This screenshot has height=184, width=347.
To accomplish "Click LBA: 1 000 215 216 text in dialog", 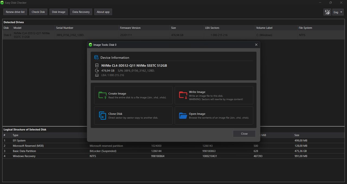I will click(x=113, y=75).
